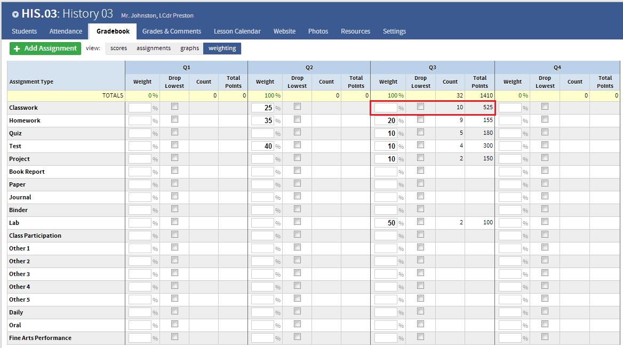Screen dimensions: 623x348
Task: Open the Settings tab
Action: coord(394,31)
